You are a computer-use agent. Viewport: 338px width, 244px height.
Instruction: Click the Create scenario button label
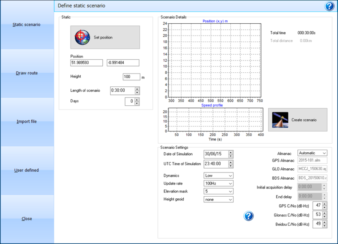304,120
